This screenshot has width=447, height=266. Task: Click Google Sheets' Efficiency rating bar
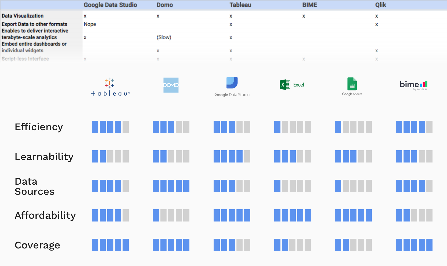(x=353, y=127)
